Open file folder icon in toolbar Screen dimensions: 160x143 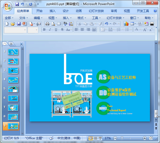coord(13,24)
